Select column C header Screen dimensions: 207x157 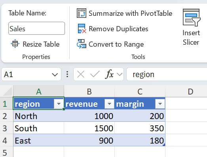140,91
